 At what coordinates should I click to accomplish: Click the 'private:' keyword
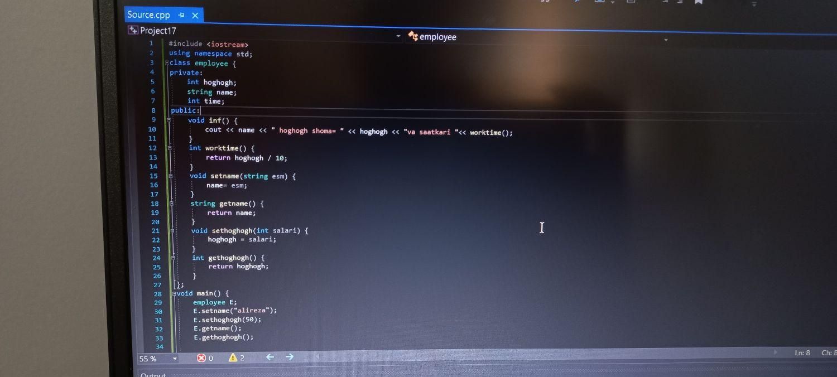(x=186, y=72)
